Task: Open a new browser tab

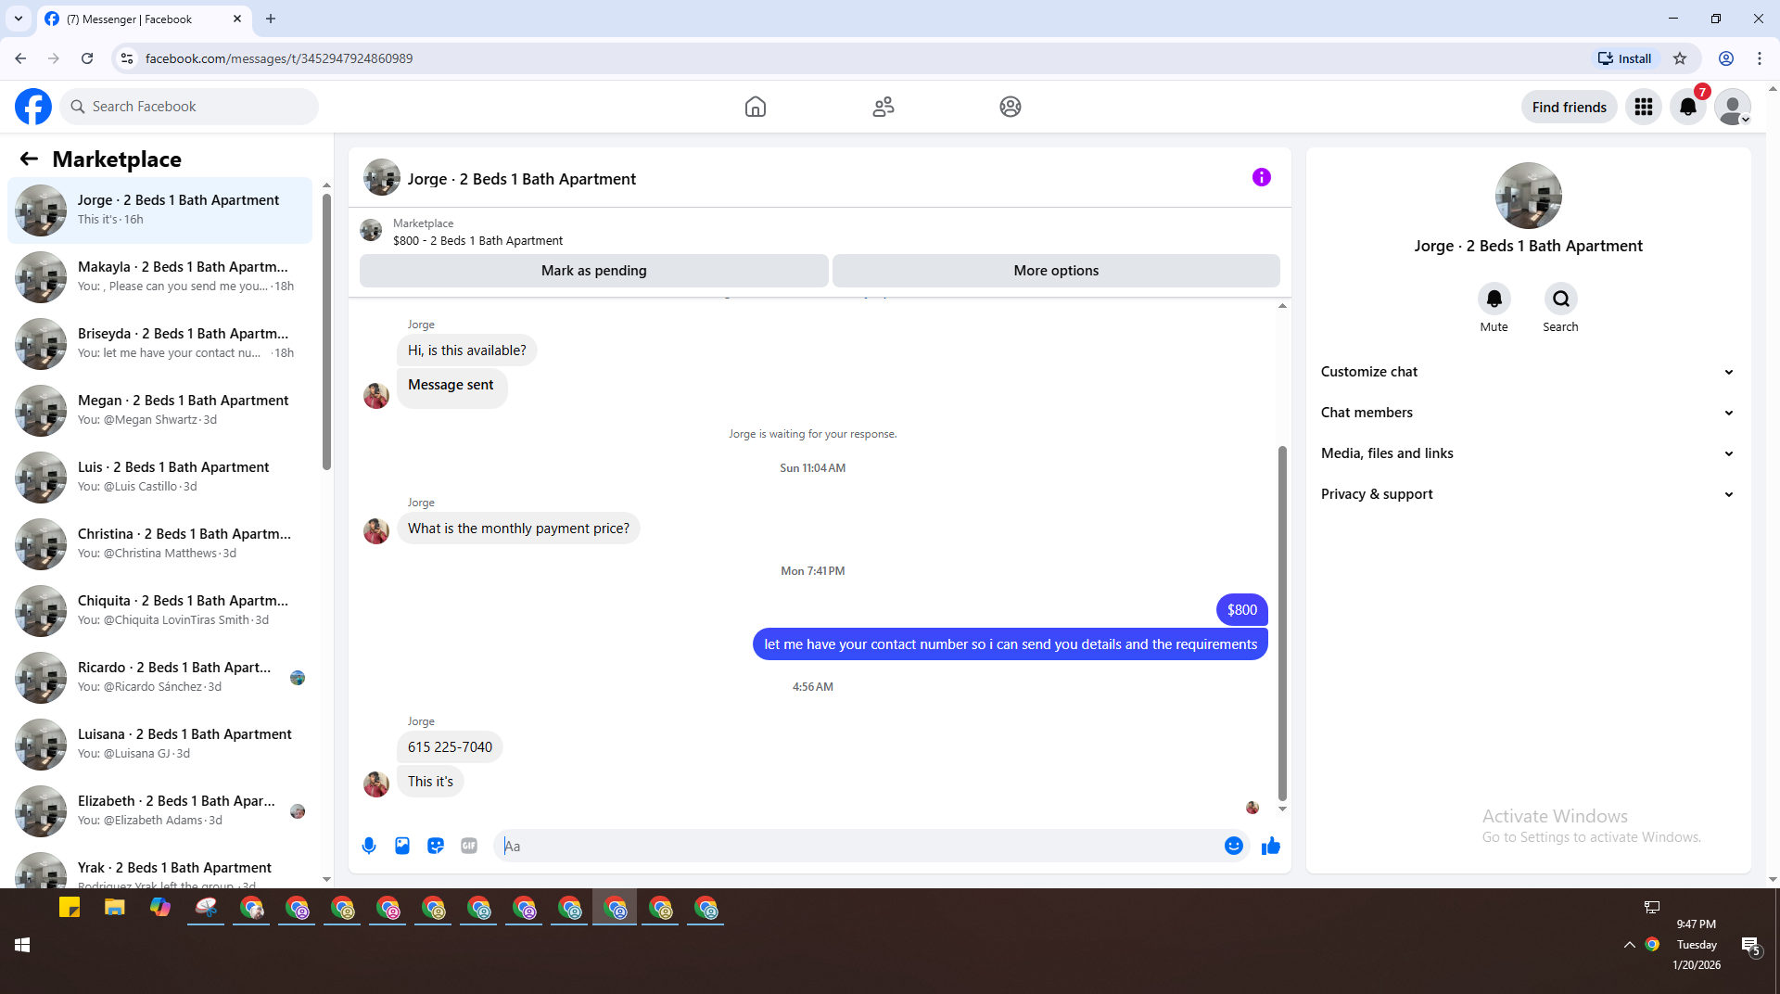Action: point(271,19)
